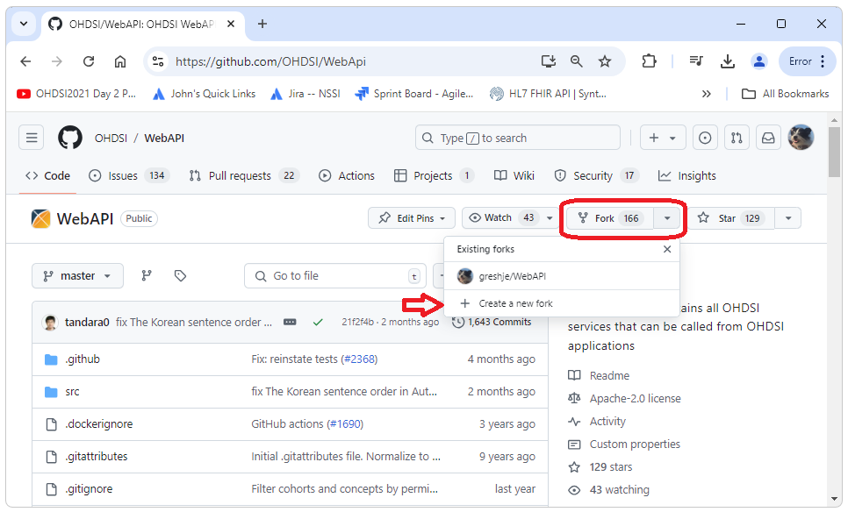The height and width of the screenshot is (512, 848).
Task: Open the Chrome profile avatar
Action: (759, 61)
